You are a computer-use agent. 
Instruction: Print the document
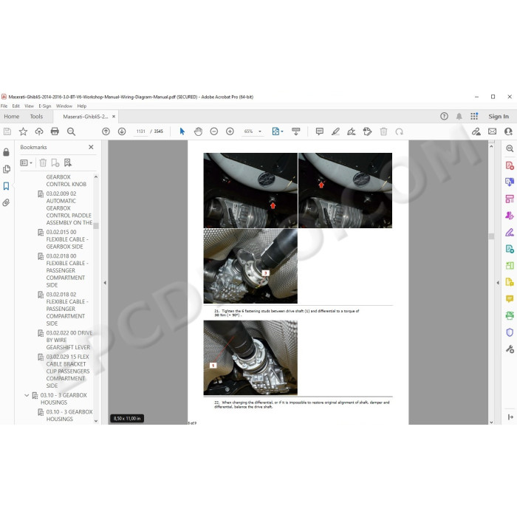click(x=55, y=131)
